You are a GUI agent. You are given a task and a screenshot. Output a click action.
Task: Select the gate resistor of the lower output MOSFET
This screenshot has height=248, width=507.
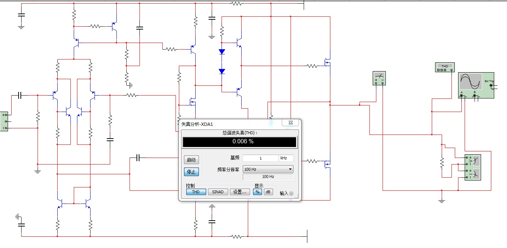[x=312, y=161]
